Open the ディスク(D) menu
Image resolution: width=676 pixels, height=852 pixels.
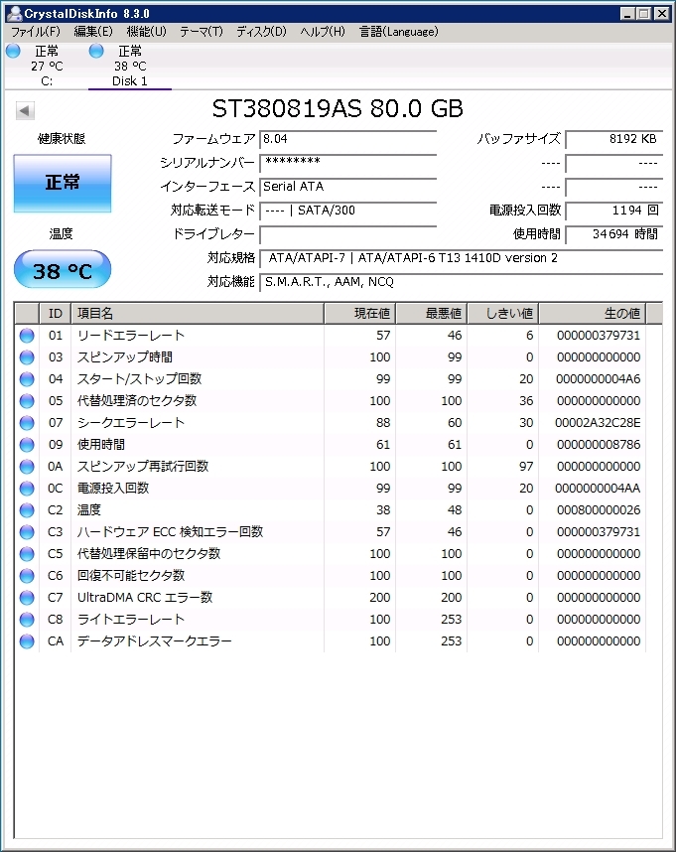(261, 32)
